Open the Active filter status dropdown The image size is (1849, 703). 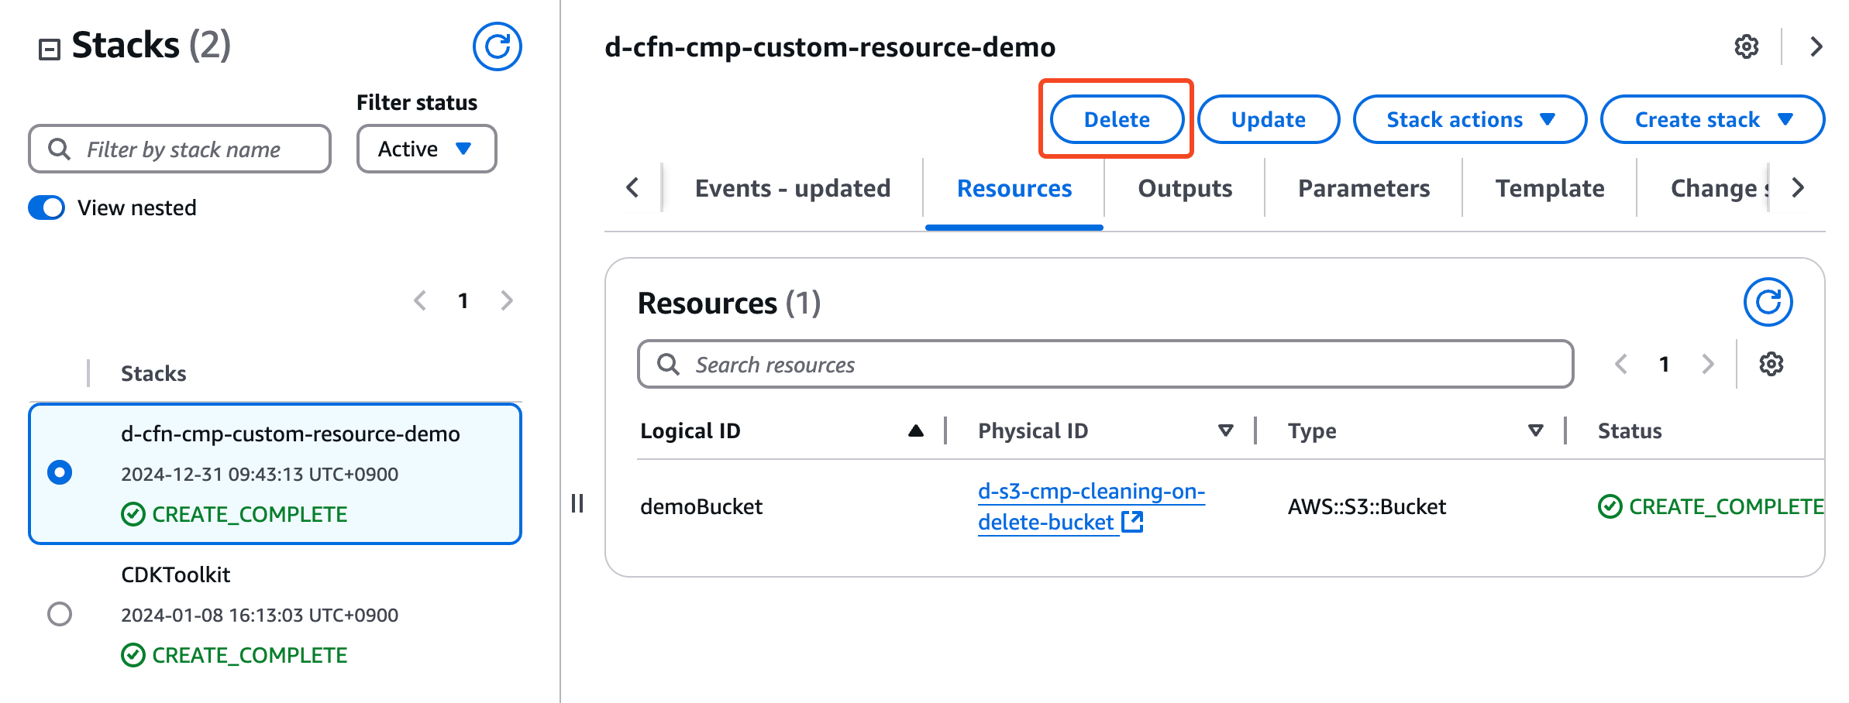(x=426, y=149)
